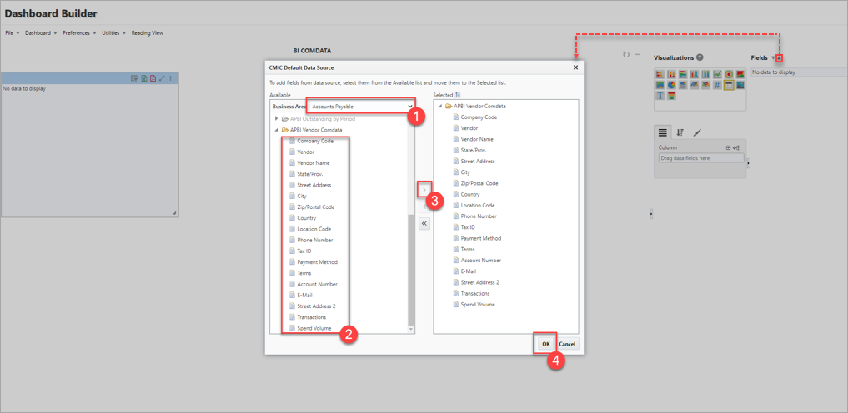Click the Available list scrollbar
Screen dimensions: 848x413
click(411, 269)
